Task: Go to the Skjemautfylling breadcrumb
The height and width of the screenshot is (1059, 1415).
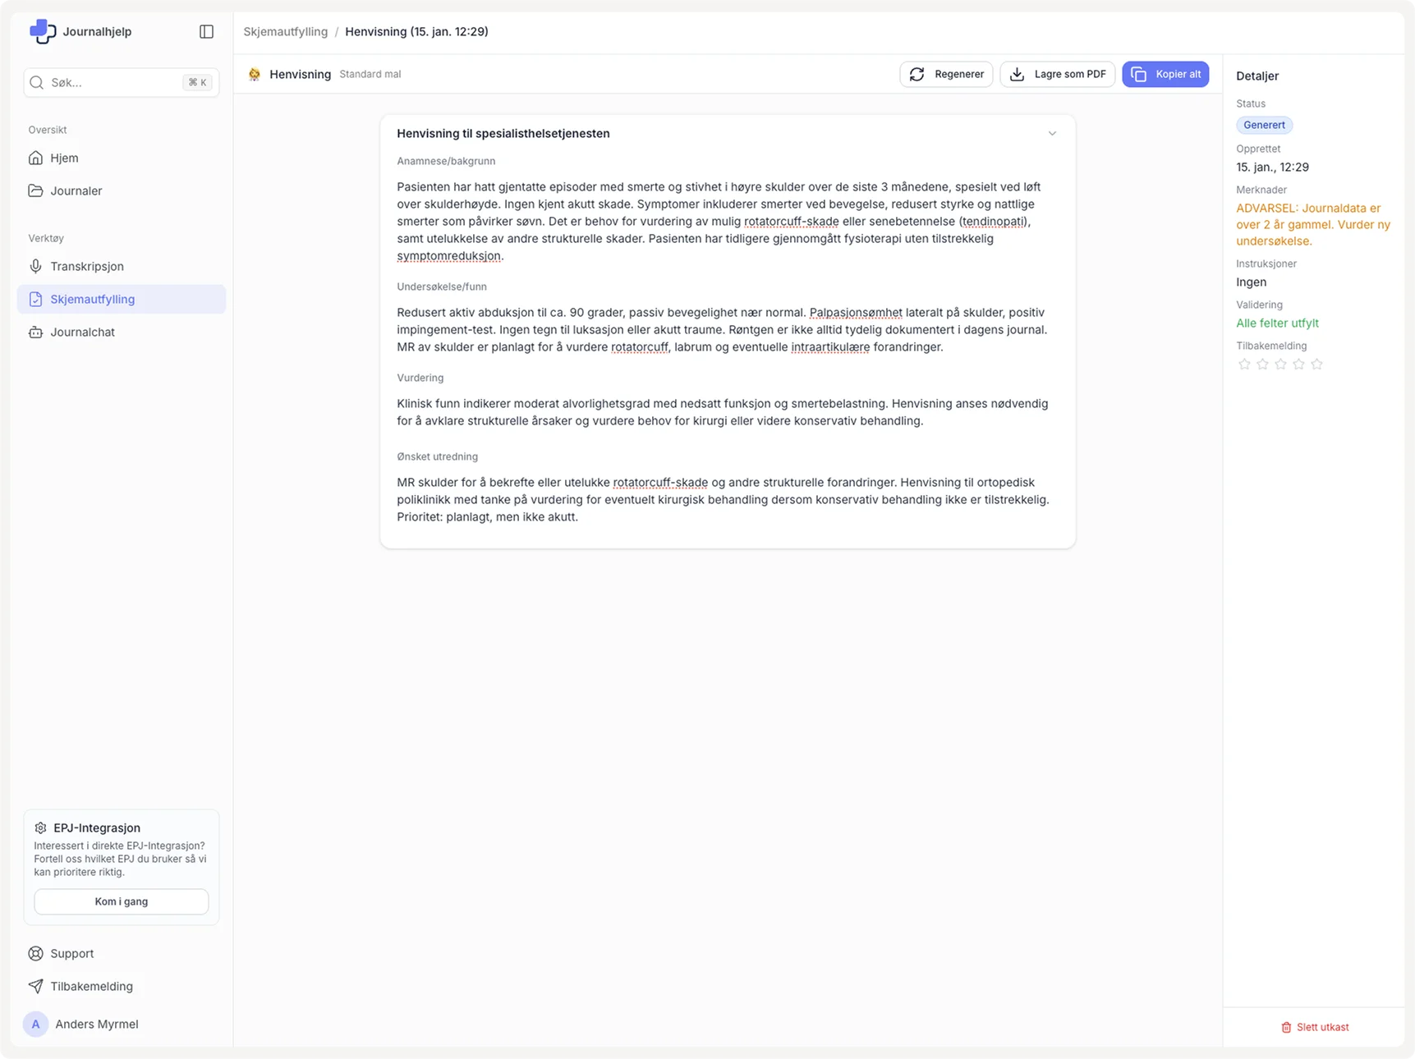Action: tap(285, 31)
